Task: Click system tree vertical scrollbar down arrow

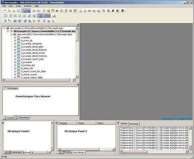Action: (x=77, y=76)
